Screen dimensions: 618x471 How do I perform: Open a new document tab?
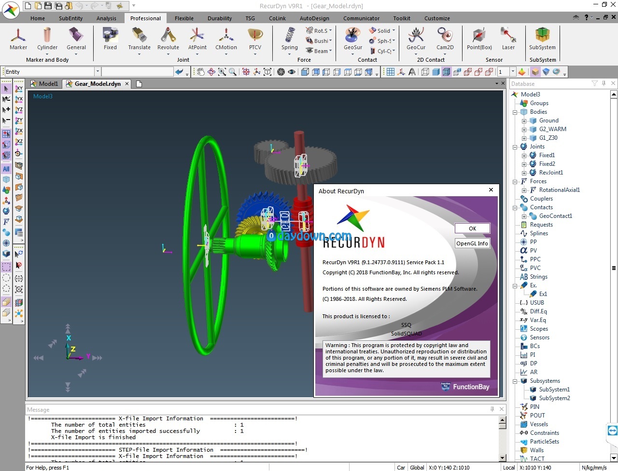point(139,83)
